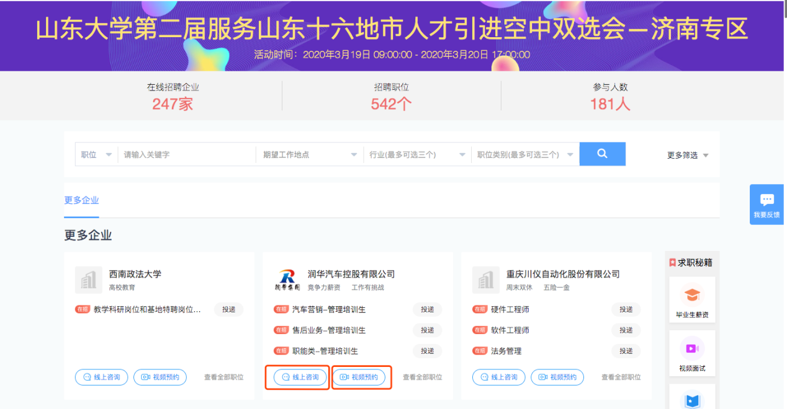Open the 西南政法大学 company name link

point(135,274)
